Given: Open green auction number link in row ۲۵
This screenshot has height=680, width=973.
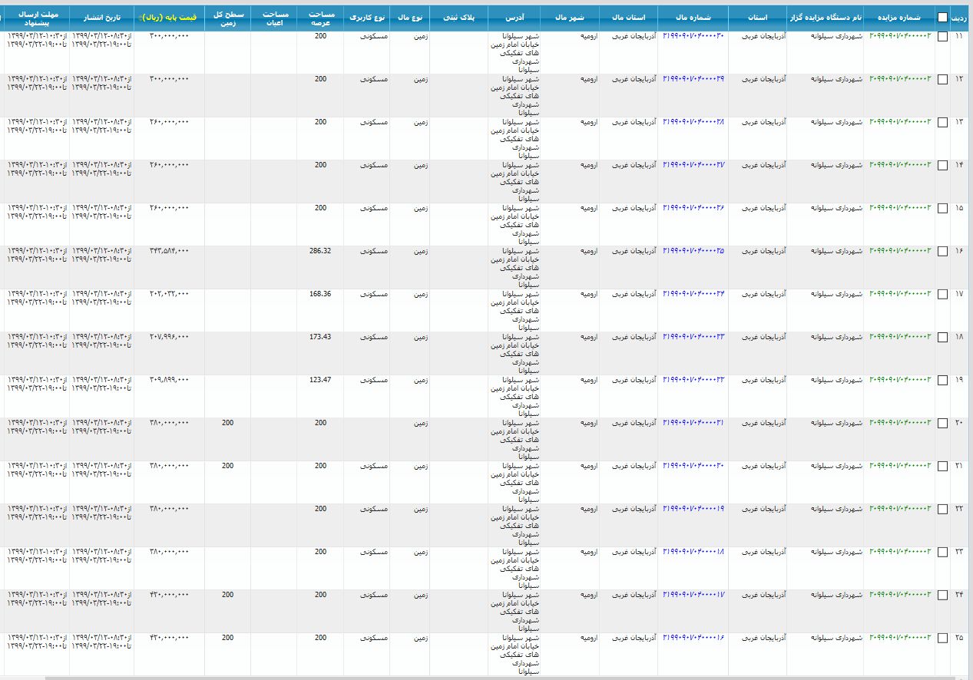Looking at the screenshot, I should pyautogui.click(x=900, y=638).
